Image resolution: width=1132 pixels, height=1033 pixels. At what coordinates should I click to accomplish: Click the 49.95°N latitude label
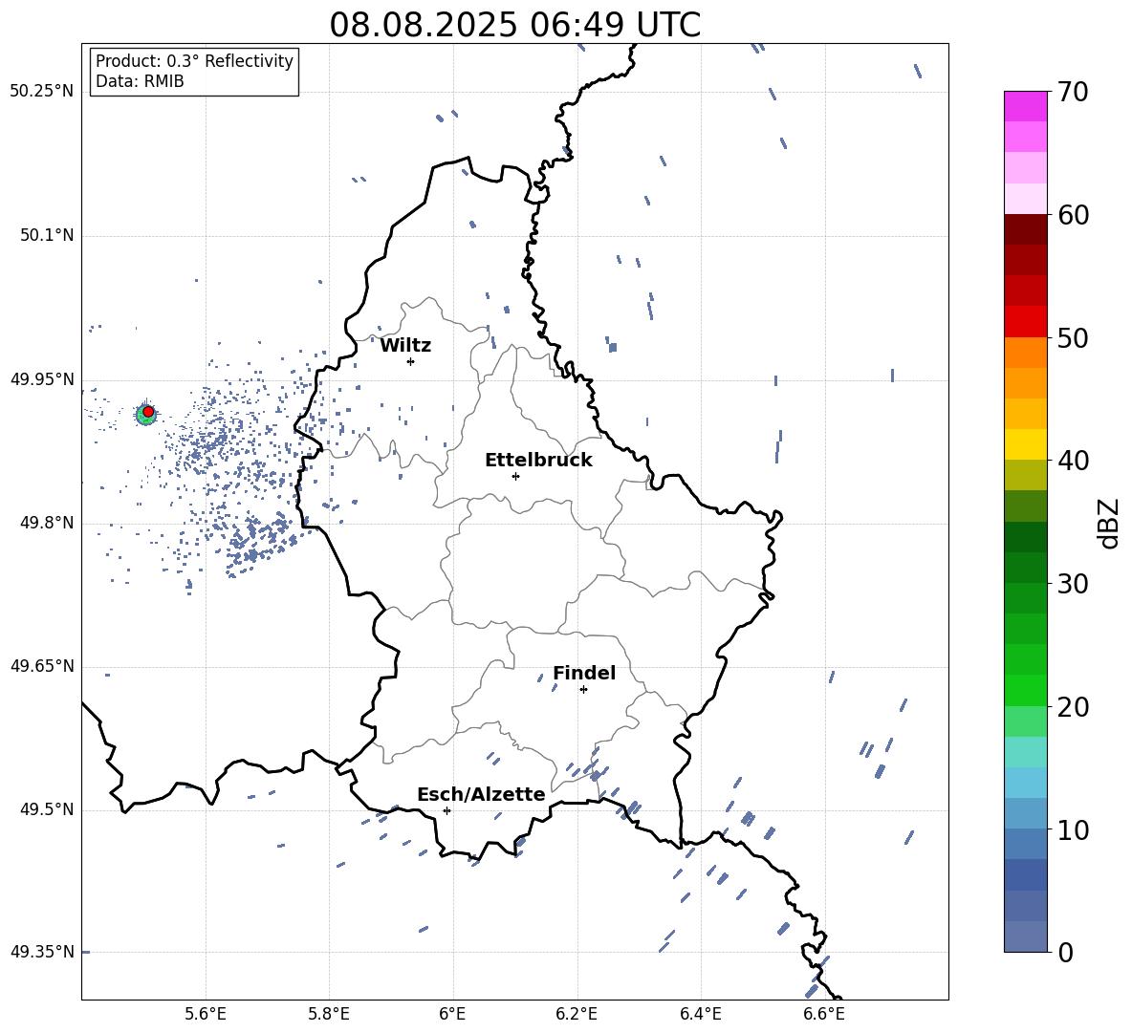point(42,379)
